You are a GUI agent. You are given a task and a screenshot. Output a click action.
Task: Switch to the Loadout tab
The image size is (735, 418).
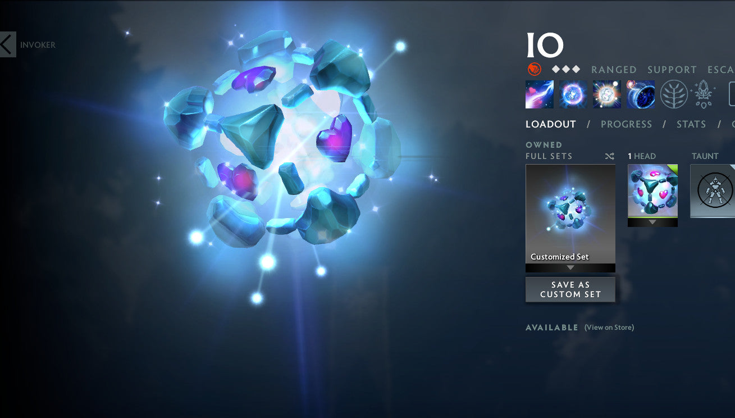pyautogui.click(x=551, y=124)
